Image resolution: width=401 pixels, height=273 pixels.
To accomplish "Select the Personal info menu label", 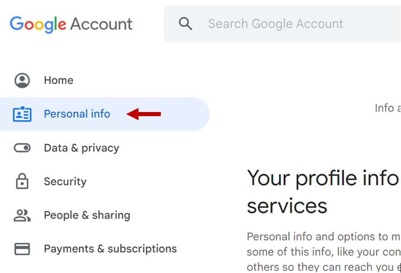I will (x=77, y=114).
